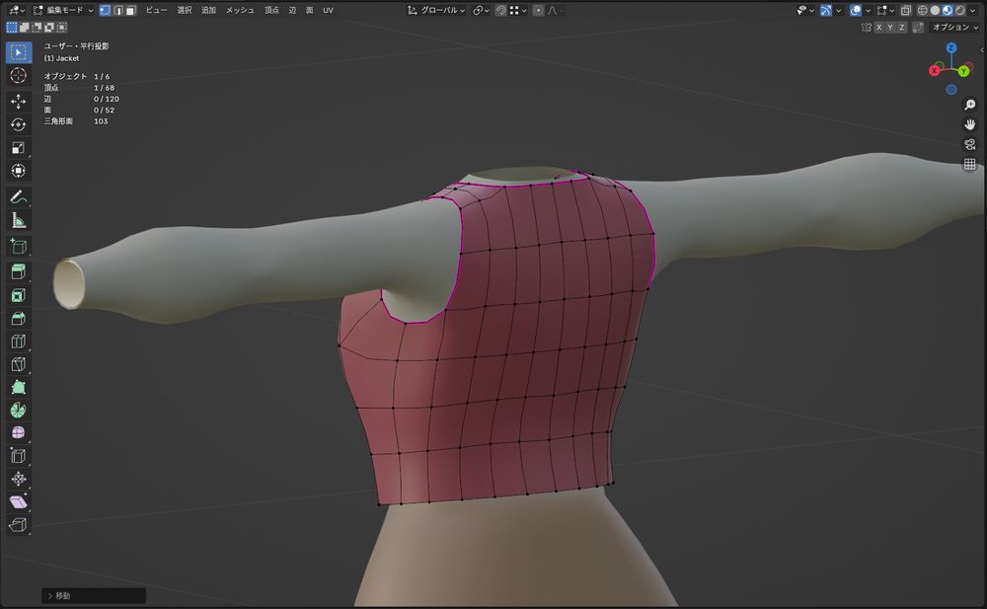The image size is (987, 609).
Task: Toggle proportional editing
Action: click(x=538, y=10)
